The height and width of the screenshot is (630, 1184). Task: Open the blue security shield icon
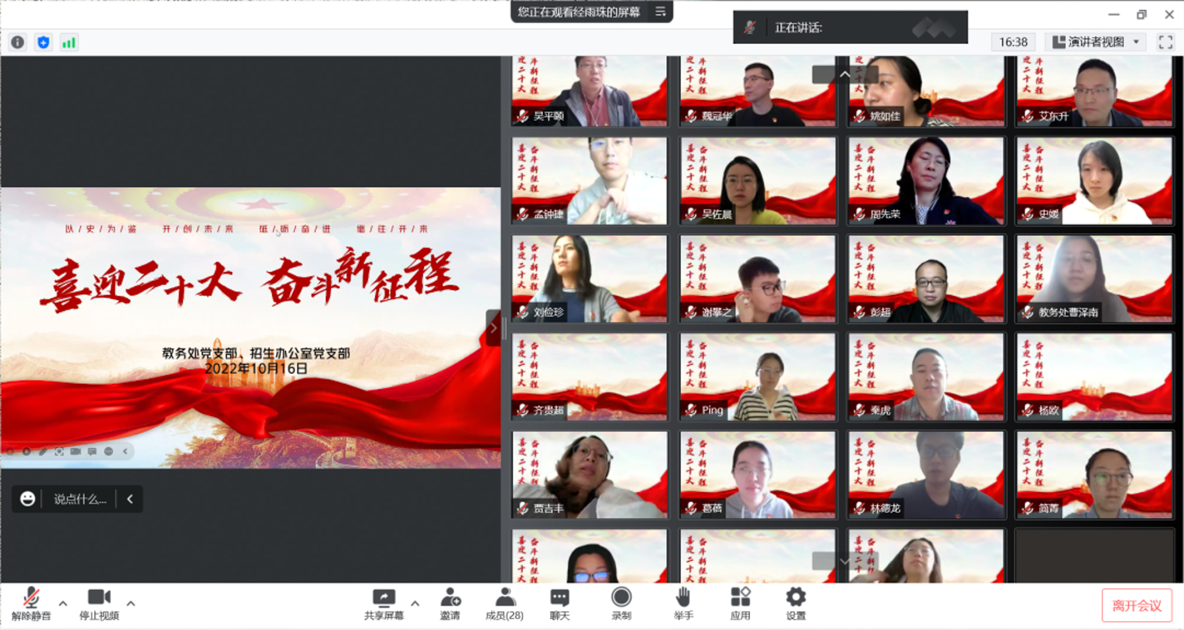[x=43, y=42]
